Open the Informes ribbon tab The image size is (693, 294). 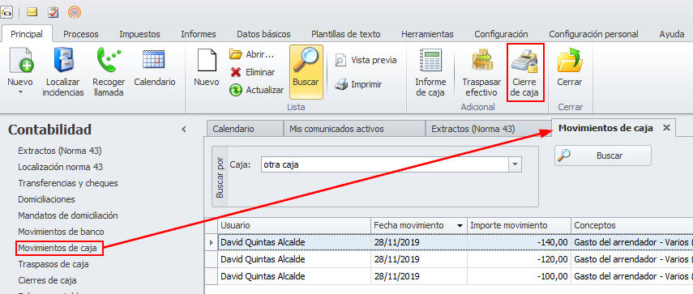tap(199, 34)
